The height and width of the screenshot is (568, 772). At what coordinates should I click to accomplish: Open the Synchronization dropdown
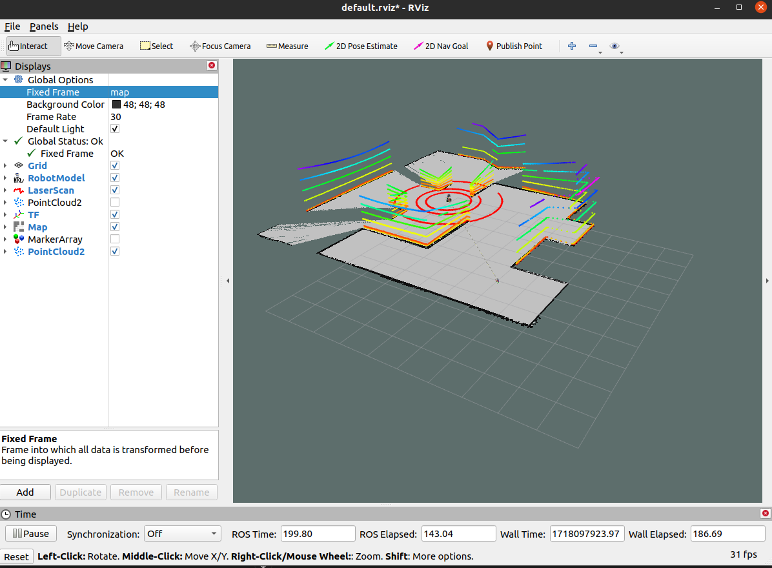(182, 534)
